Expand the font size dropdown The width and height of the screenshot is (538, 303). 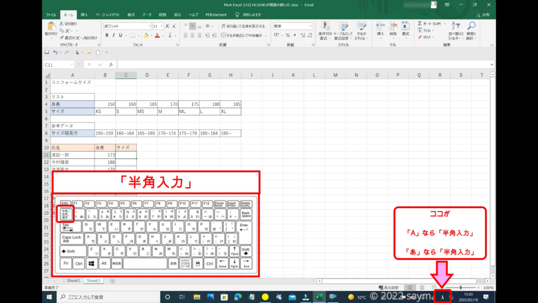click(162, 26)
